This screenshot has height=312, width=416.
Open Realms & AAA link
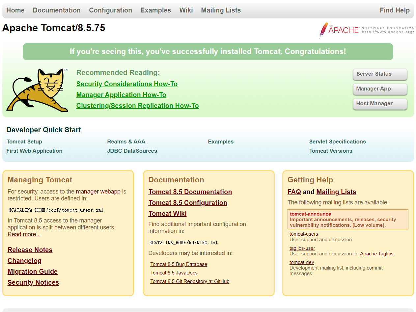pos(126,142)
